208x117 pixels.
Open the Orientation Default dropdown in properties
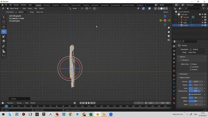click(198, 49)
